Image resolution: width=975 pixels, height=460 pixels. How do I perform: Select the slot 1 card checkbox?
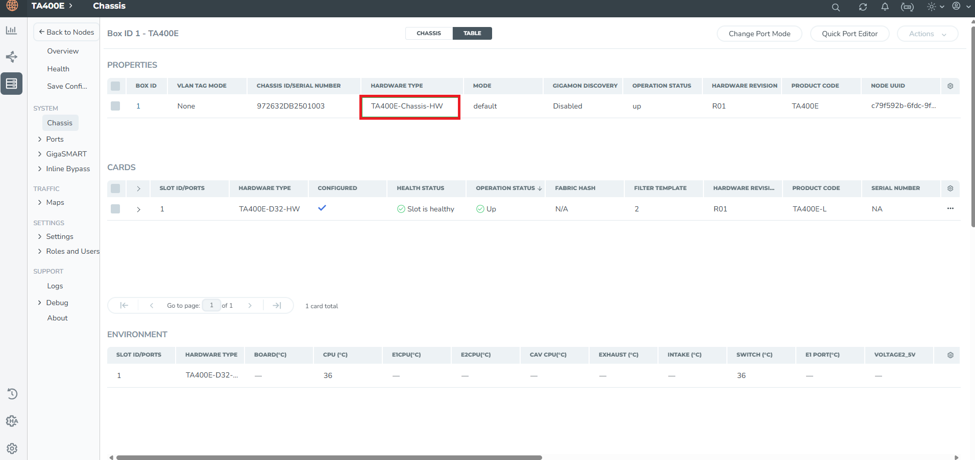(115, 209)
